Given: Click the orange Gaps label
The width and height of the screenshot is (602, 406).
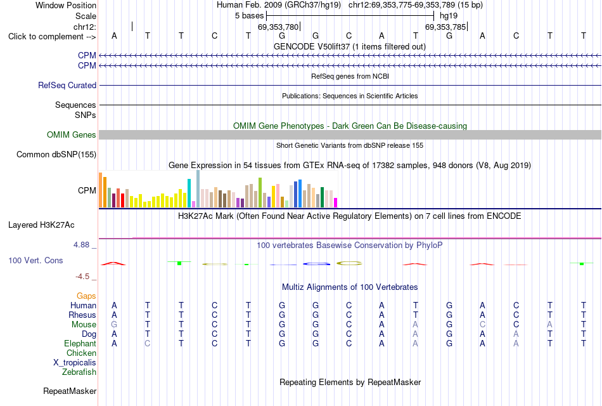Looking at the screenshot, I should [x=86, y=296].
